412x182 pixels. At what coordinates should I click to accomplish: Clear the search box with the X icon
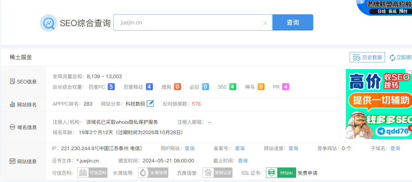(265, 23)
